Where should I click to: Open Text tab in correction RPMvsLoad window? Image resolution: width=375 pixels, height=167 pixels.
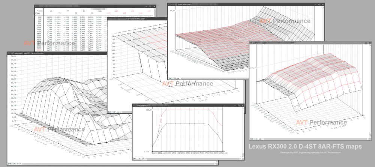[x=110, y=111]
